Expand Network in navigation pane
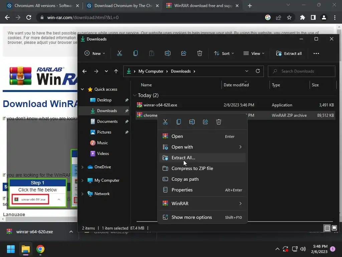The height and width of the screenshot is (257, 342). pyautogui.click(x=82, y=194)
